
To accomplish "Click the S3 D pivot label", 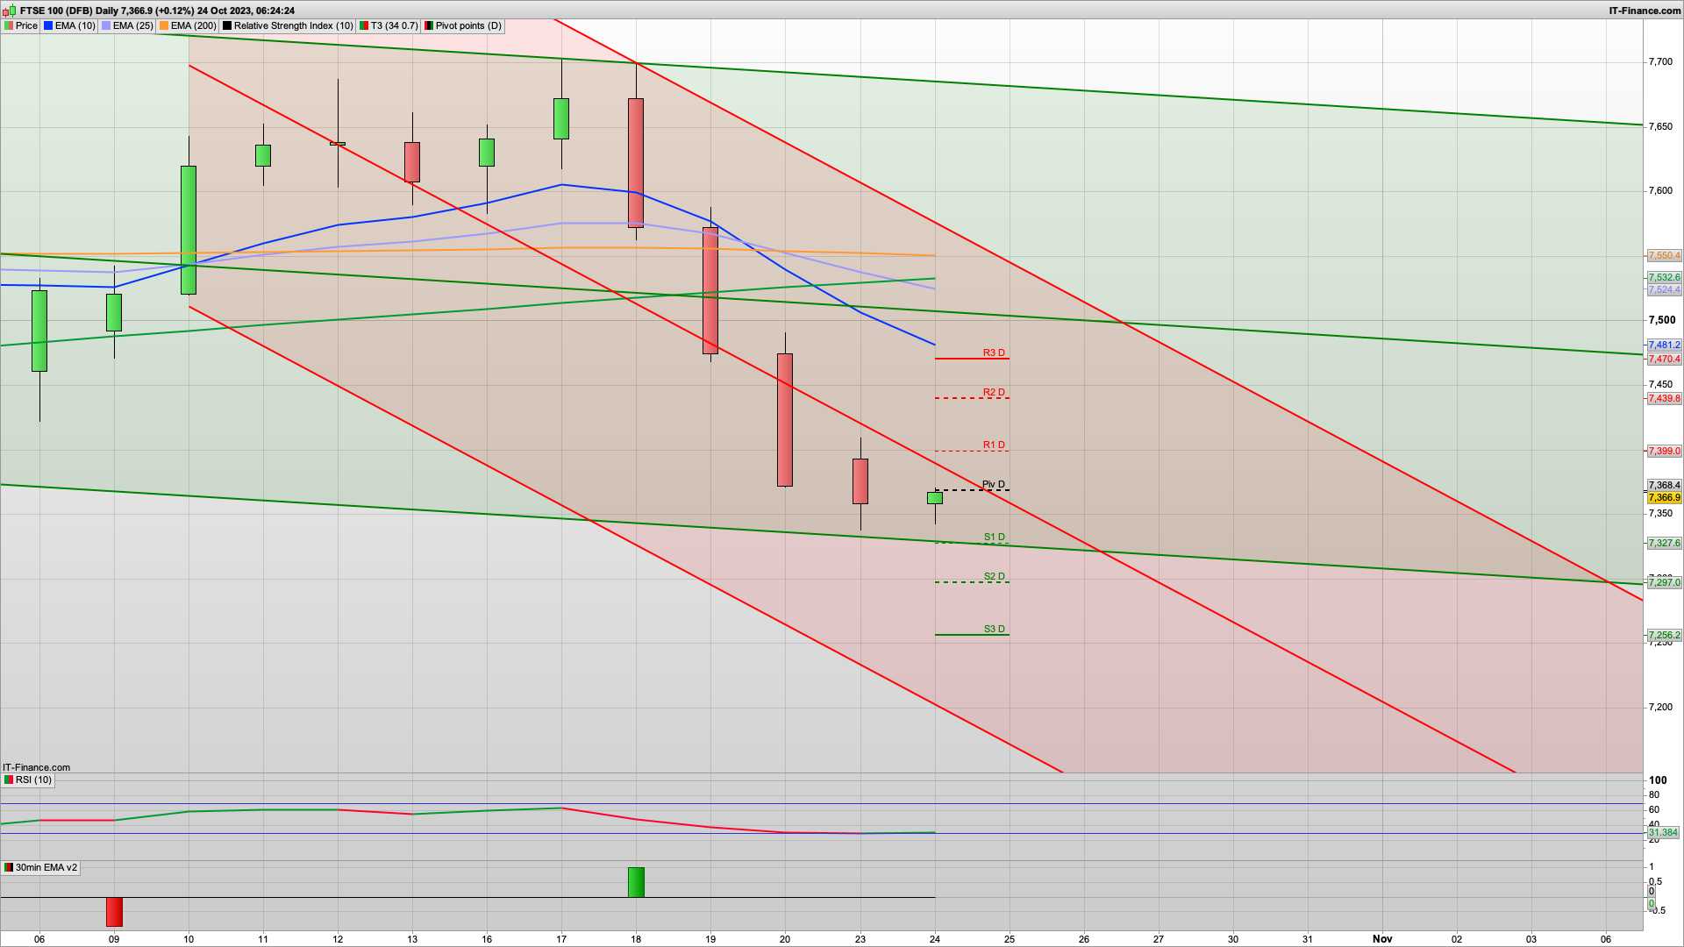I will (994, 629).
